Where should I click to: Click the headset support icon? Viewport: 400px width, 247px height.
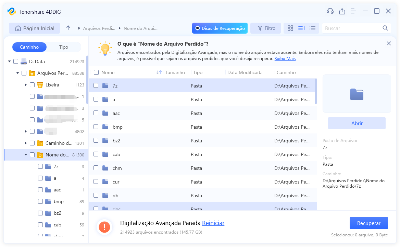[x=330, y=11]
